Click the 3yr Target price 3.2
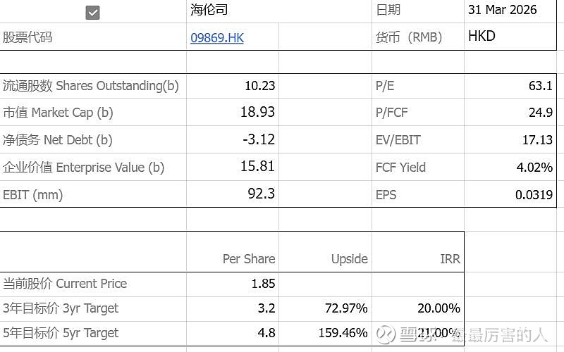This screenshot has width=564, height=352. click(266, 308)
